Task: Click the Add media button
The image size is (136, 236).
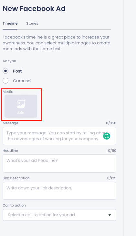Action: (21, 106)
